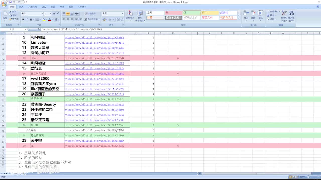Viewport: 321px width, 180px height.
Task: Apply the 适中 (Neutral) yellow cell style
Action: (210, 13)
